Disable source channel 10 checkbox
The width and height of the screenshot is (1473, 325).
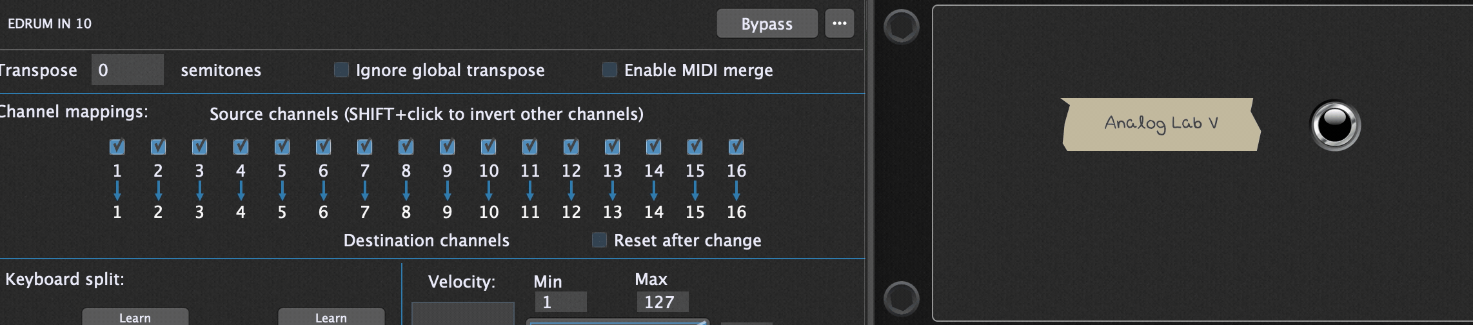point(488,147)
